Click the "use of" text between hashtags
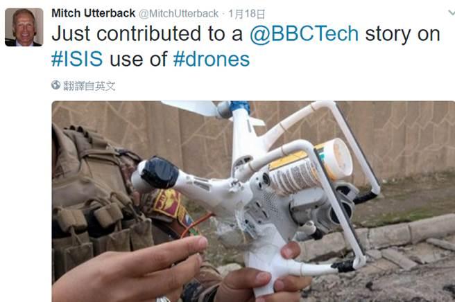Image resolution: width=455 pixels, height=302 pixels. pyautogui.click(x=138, y=59)
